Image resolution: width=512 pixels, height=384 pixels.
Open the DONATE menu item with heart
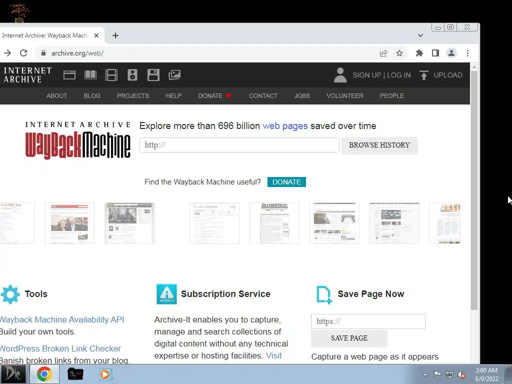214,96
